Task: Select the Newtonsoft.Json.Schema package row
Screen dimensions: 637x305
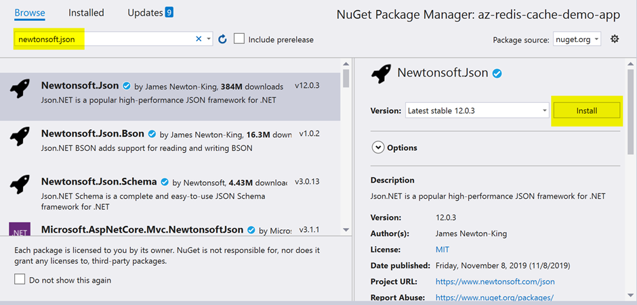Action: pyautogui.click(x=170, y=193)
